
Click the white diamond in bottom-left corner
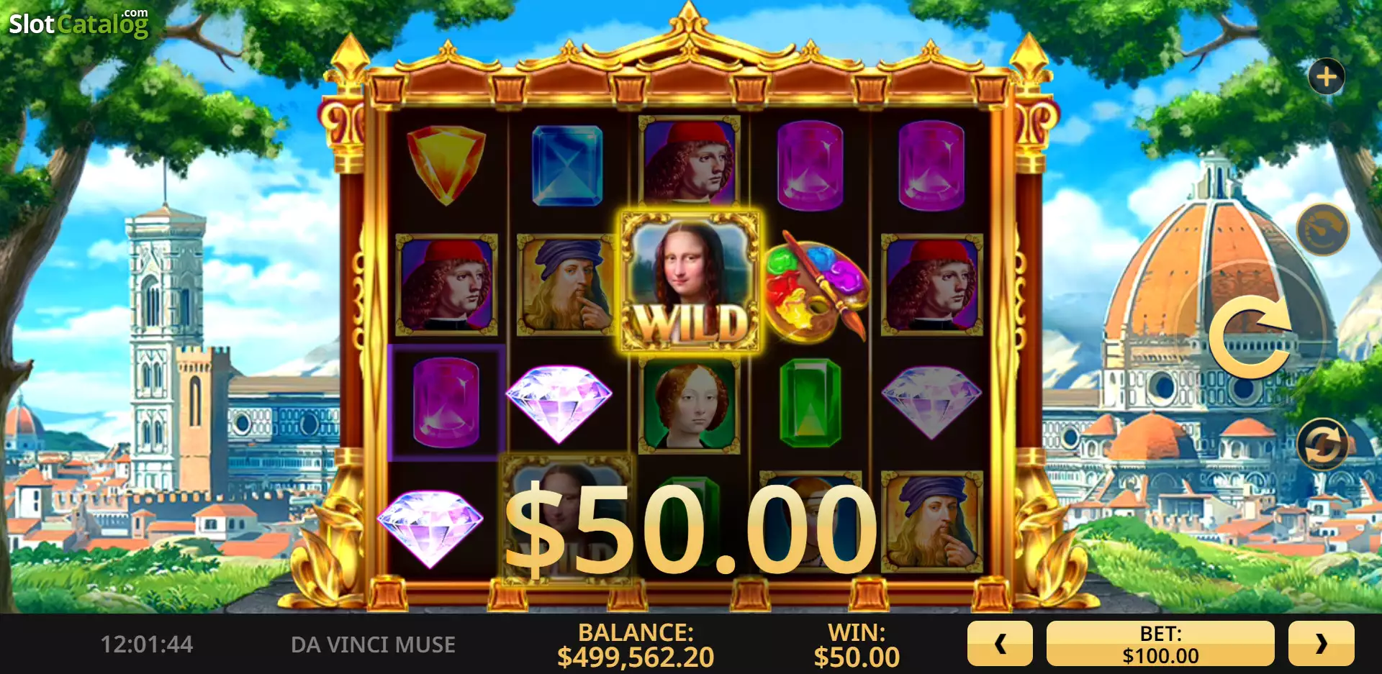pyautogui.click(x=430, y=527)
